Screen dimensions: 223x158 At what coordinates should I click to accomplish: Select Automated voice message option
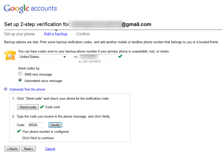point(20,80)
